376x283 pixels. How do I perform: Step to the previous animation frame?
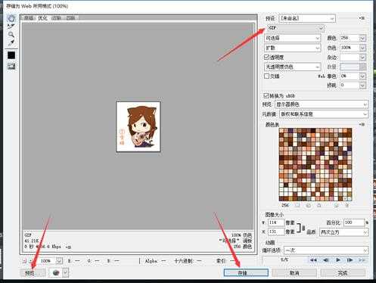[x=325, y=260]
